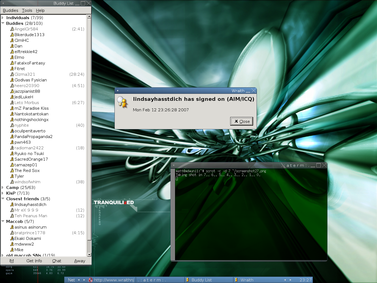Click the Away button
The height and width of the screenshot is (283, 377).
(x=80, y=261)
